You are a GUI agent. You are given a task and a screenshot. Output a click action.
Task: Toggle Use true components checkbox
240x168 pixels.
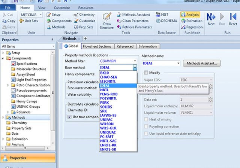69,117
